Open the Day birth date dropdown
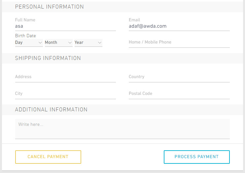The height and width of the screenshot is (173, 245). coord(29,43)
